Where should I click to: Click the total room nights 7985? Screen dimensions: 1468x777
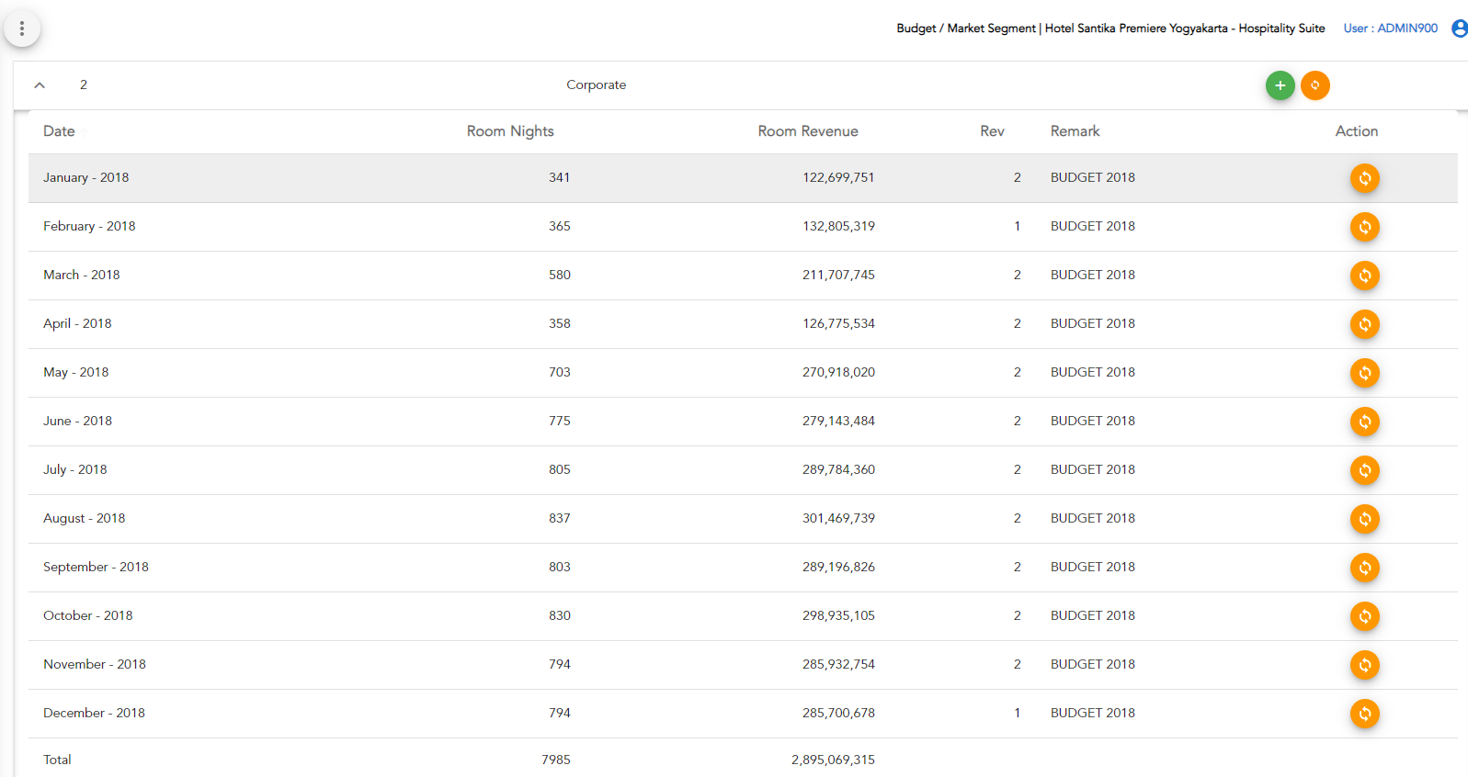(555, 760)
